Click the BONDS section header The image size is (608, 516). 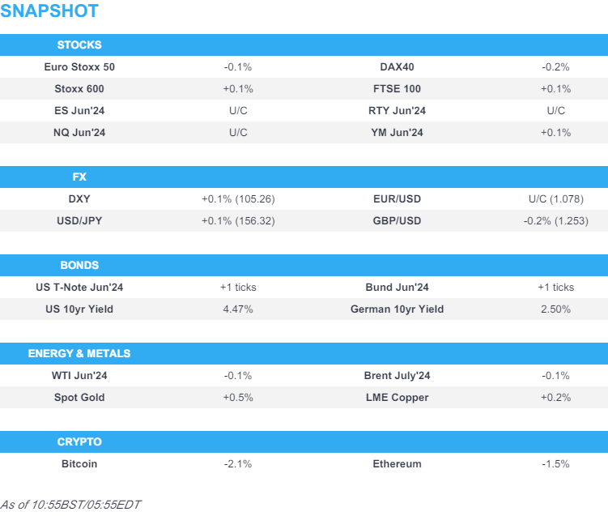coord(79,265)
